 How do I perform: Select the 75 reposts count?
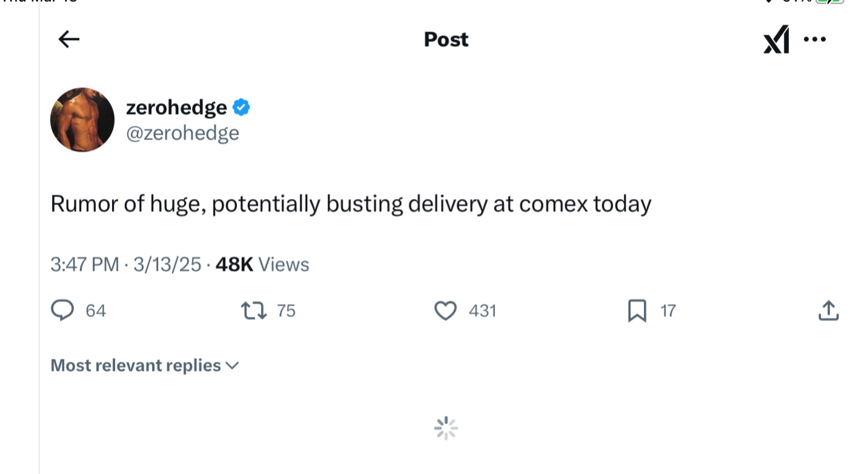pos(286,311)
